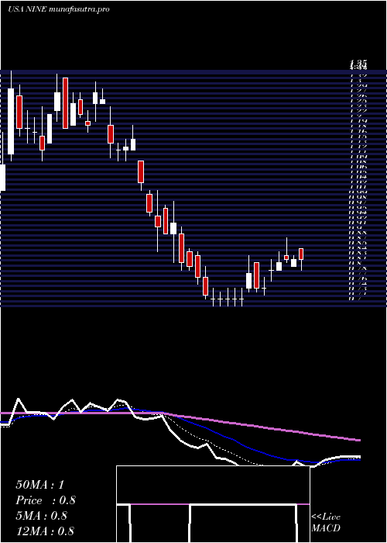Click the "5MA : 0.8" readout
Image resolution: width=387 pixels, height=543 pixels.
[42, 516]
